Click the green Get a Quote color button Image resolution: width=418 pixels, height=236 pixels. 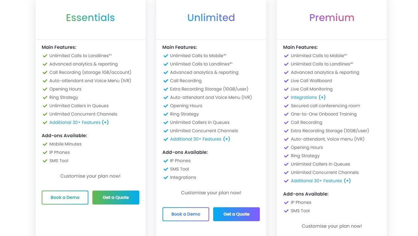coord(116,197)
